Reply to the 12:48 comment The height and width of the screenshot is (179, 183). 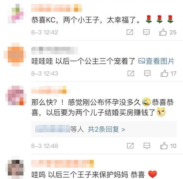tap(147, 146)
